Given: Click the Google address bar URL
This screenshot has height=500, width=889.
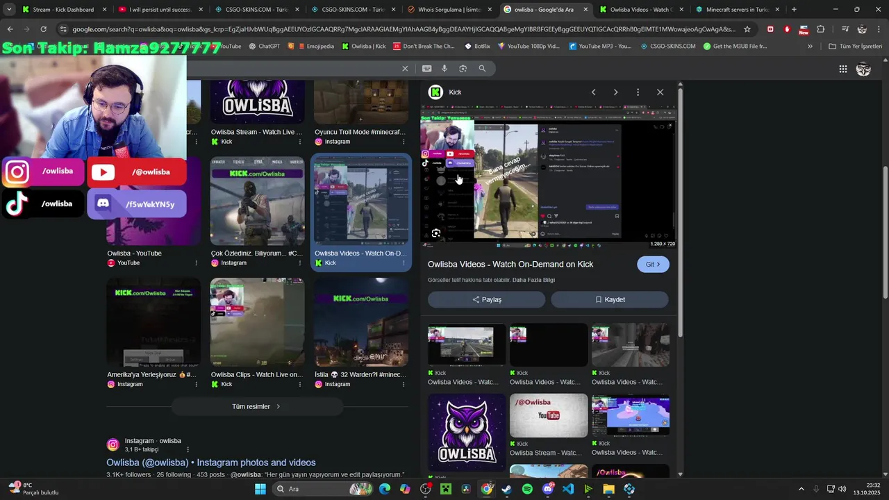Looking at the screenshot, I should coord(403,29).
